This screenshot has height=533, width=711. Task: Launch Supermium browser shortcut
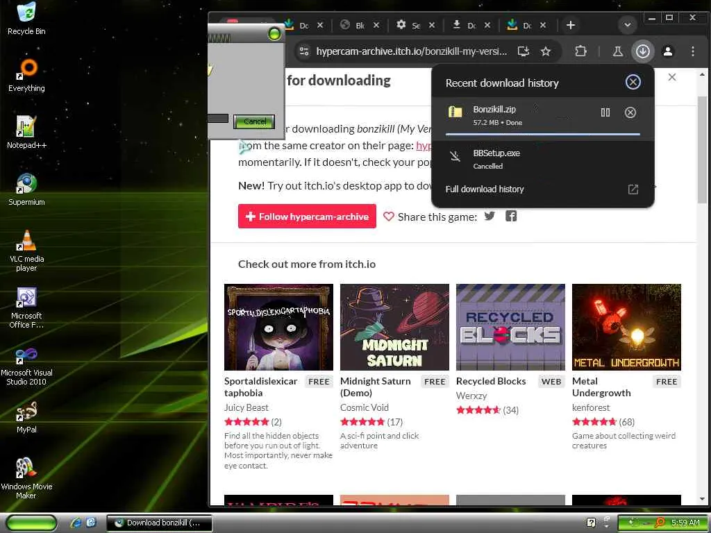(26, 189)
